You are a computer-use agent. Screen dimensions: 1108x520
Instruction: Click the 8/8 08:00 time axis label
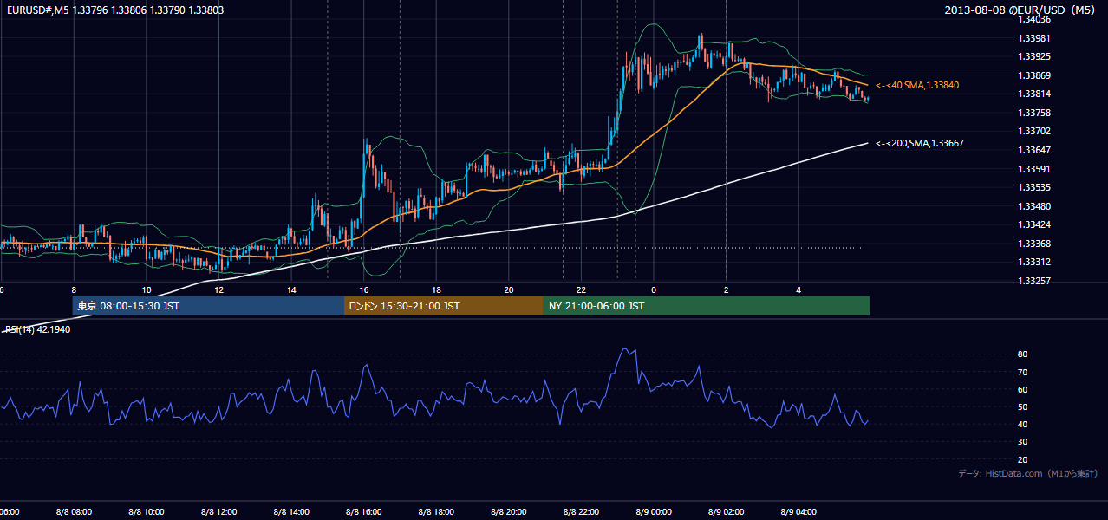click(74, 511)
